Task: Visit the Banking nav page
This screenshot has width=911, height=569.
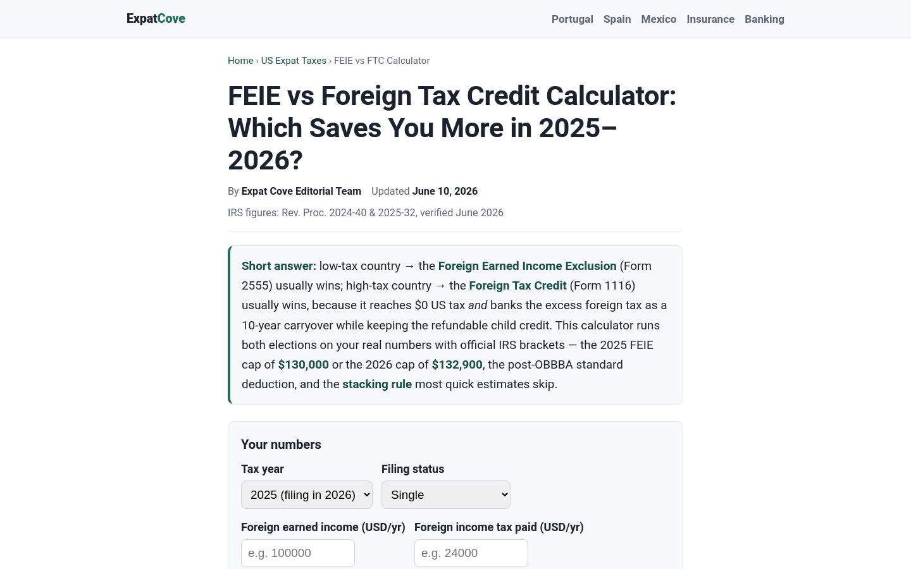Action: click(x=764, y=19)
